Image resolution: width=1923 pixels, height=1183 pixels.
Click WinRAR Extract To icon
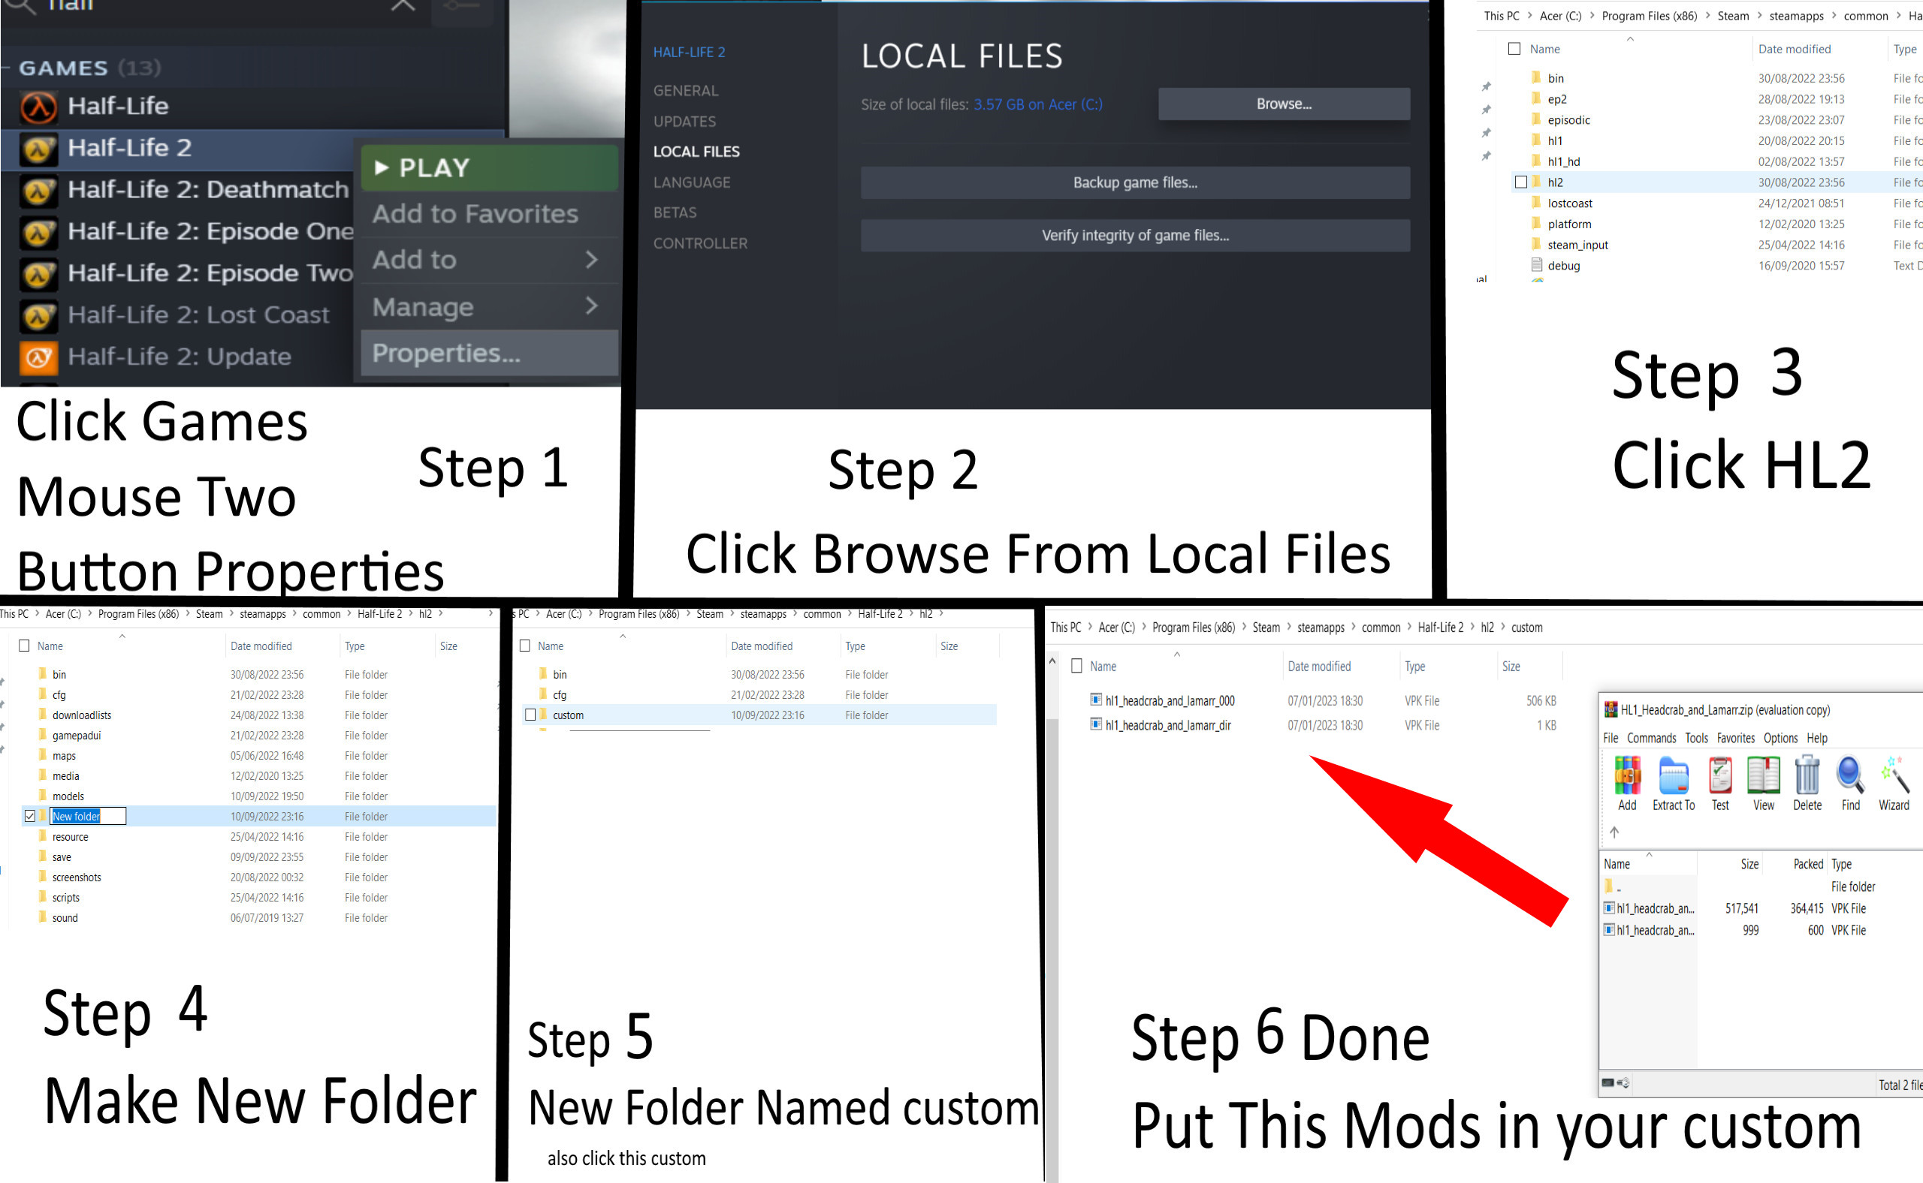pos(1673,776)
